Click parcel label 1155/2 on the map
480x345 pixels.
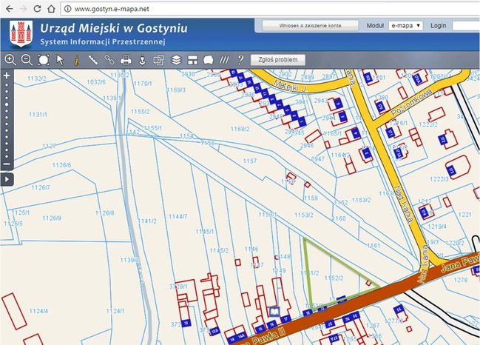(x=141, y=112)
